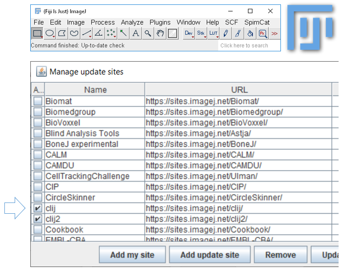The height and width of the screenshot is (269, 342).
Task: Enable the CellTrackingChallenge checkbox
Action: click(x=38, y=176)
